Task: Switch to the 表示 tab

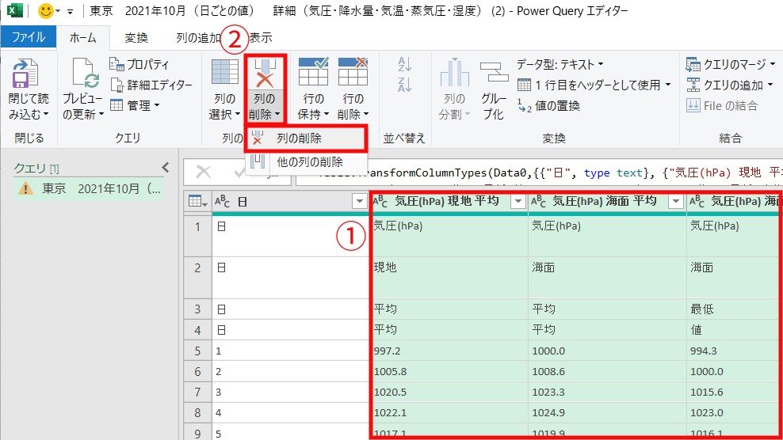Action: pos(261,37)
